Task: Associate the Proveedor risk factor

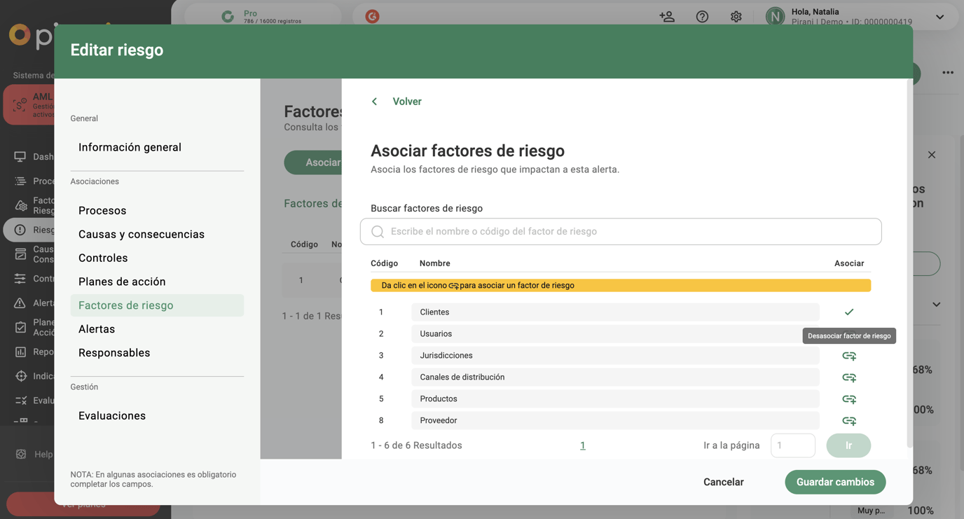Action: tap(849, 421)
